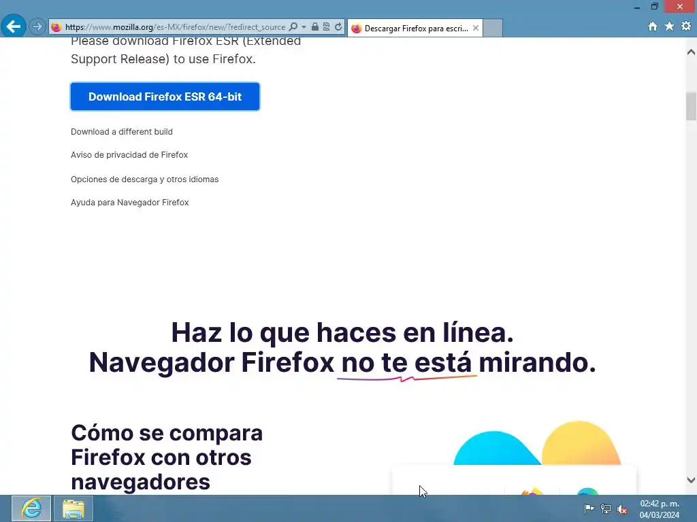Select the Descargar Firefox para escri... tab
This screenshot has height=522, width=697.
click(415, 28)
